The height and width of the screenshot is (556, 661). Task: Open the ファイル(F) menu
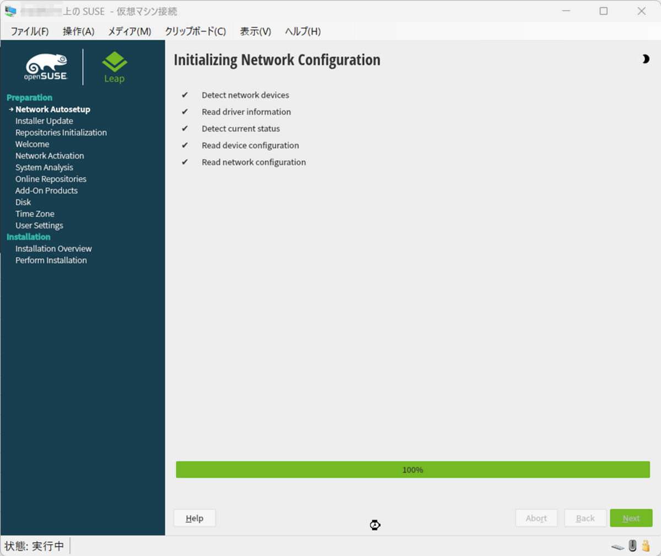30,31
